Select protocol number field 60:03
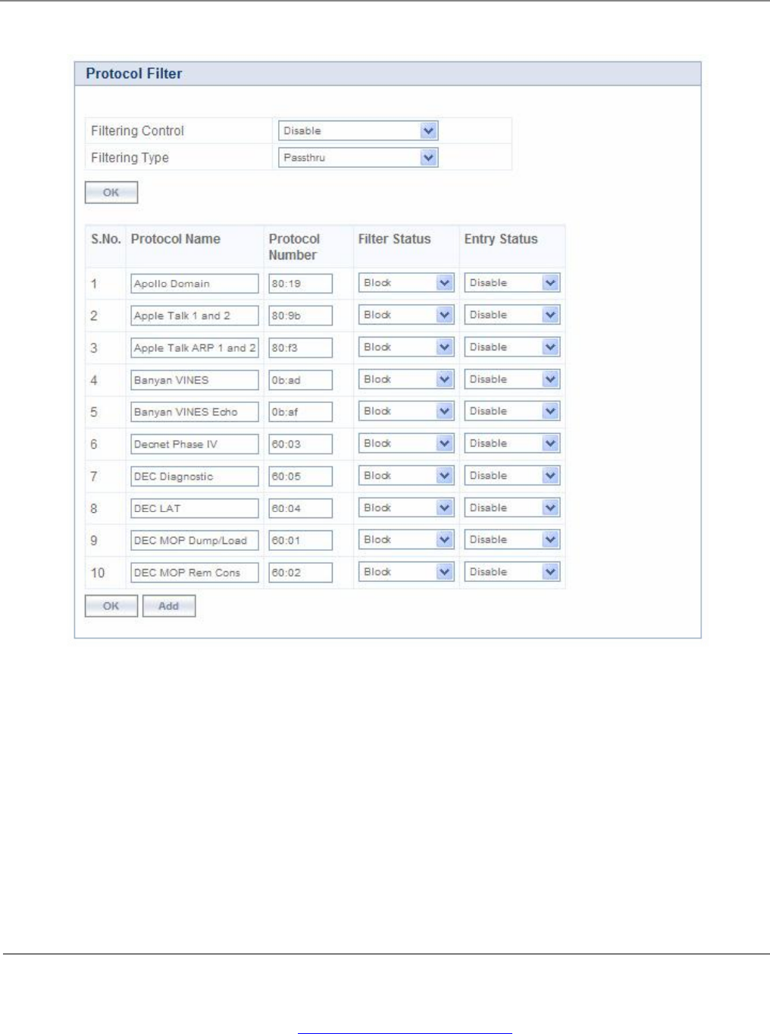The image size is (770, 1034). 300,445
